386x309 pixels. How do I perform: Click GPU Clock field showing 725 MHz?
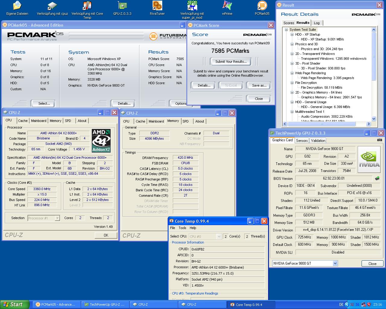tap(305, 237)
